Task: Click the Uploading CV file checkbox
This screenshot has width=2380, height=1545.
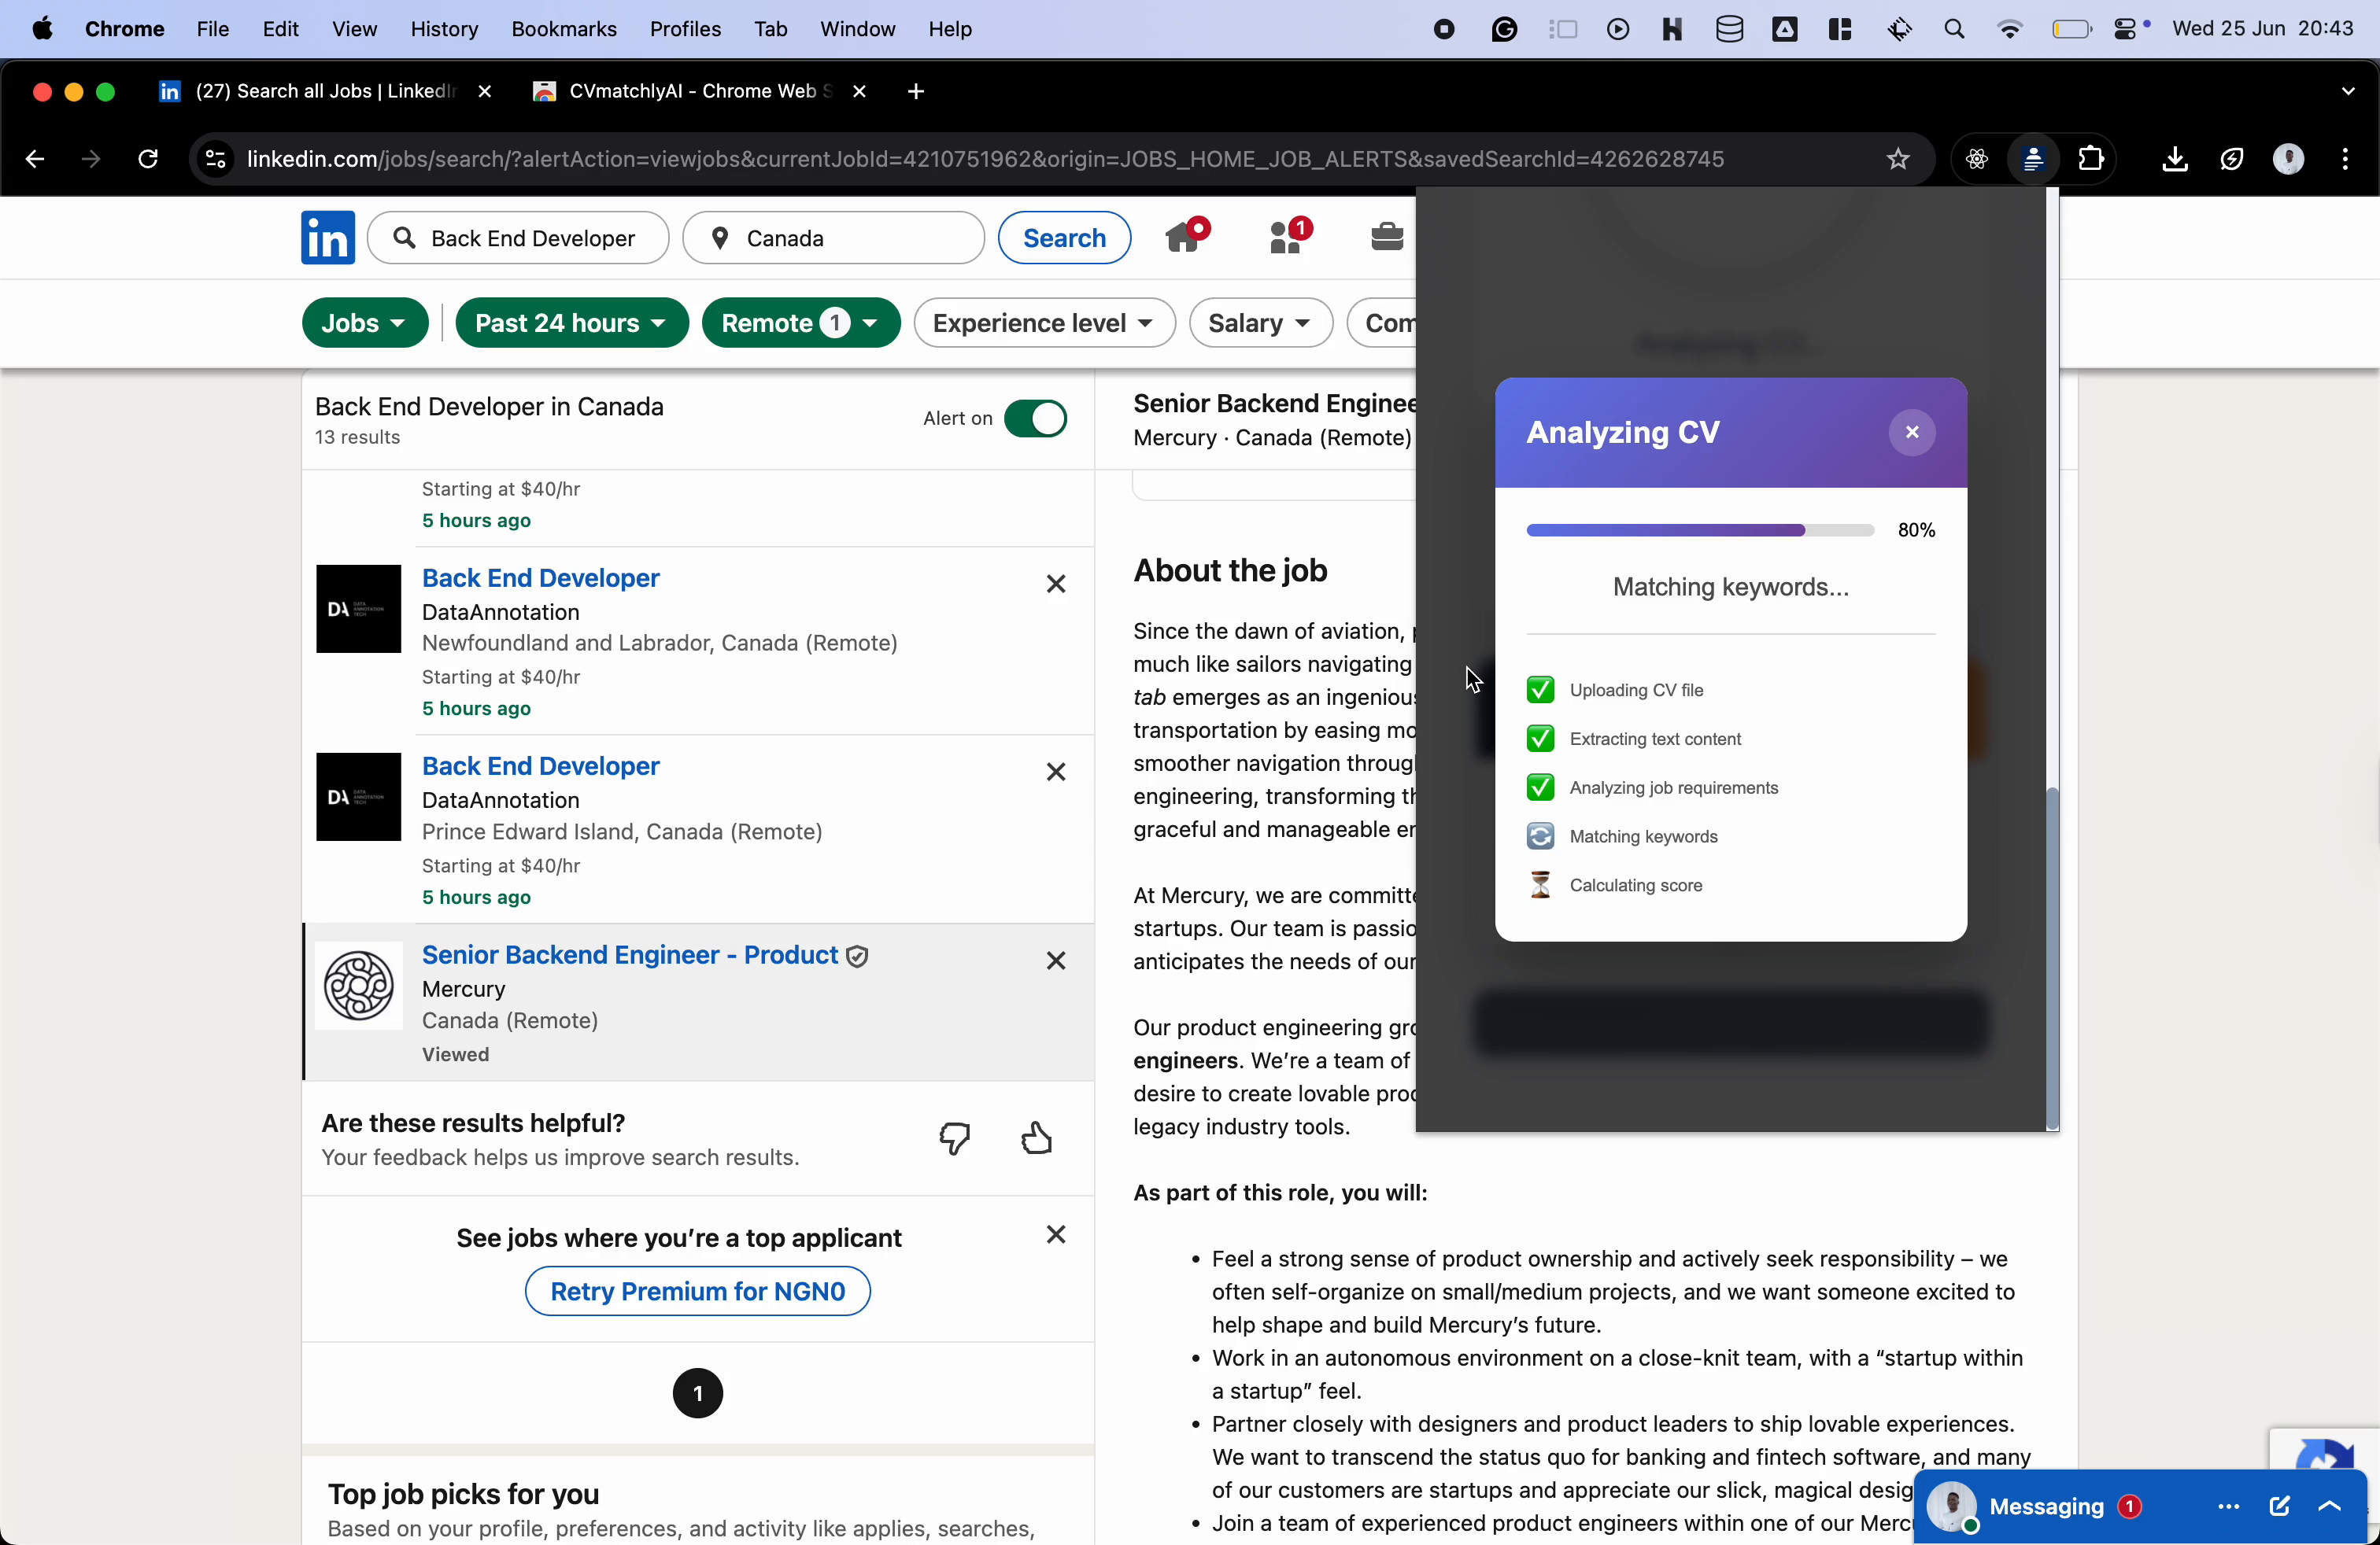Action: [x=1540, y=690]
